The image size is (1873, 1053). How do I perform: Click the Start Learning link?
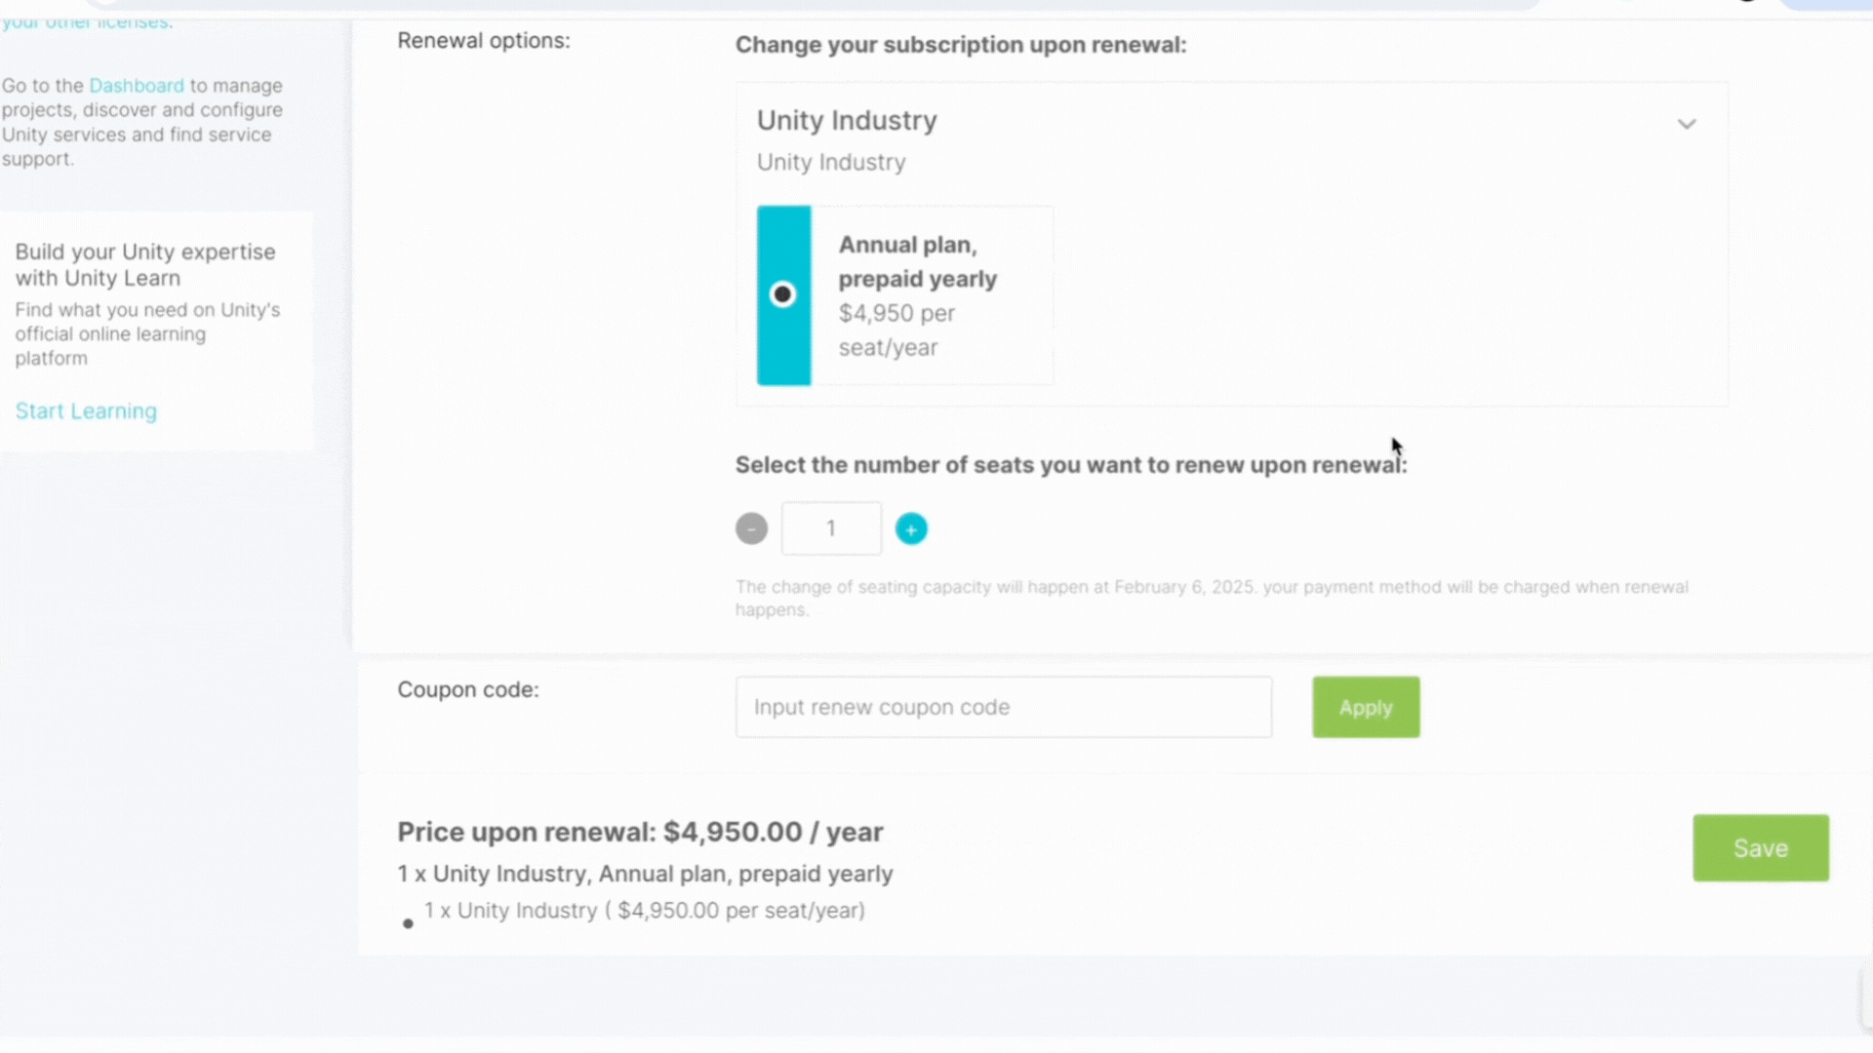[x=86, y=411]
